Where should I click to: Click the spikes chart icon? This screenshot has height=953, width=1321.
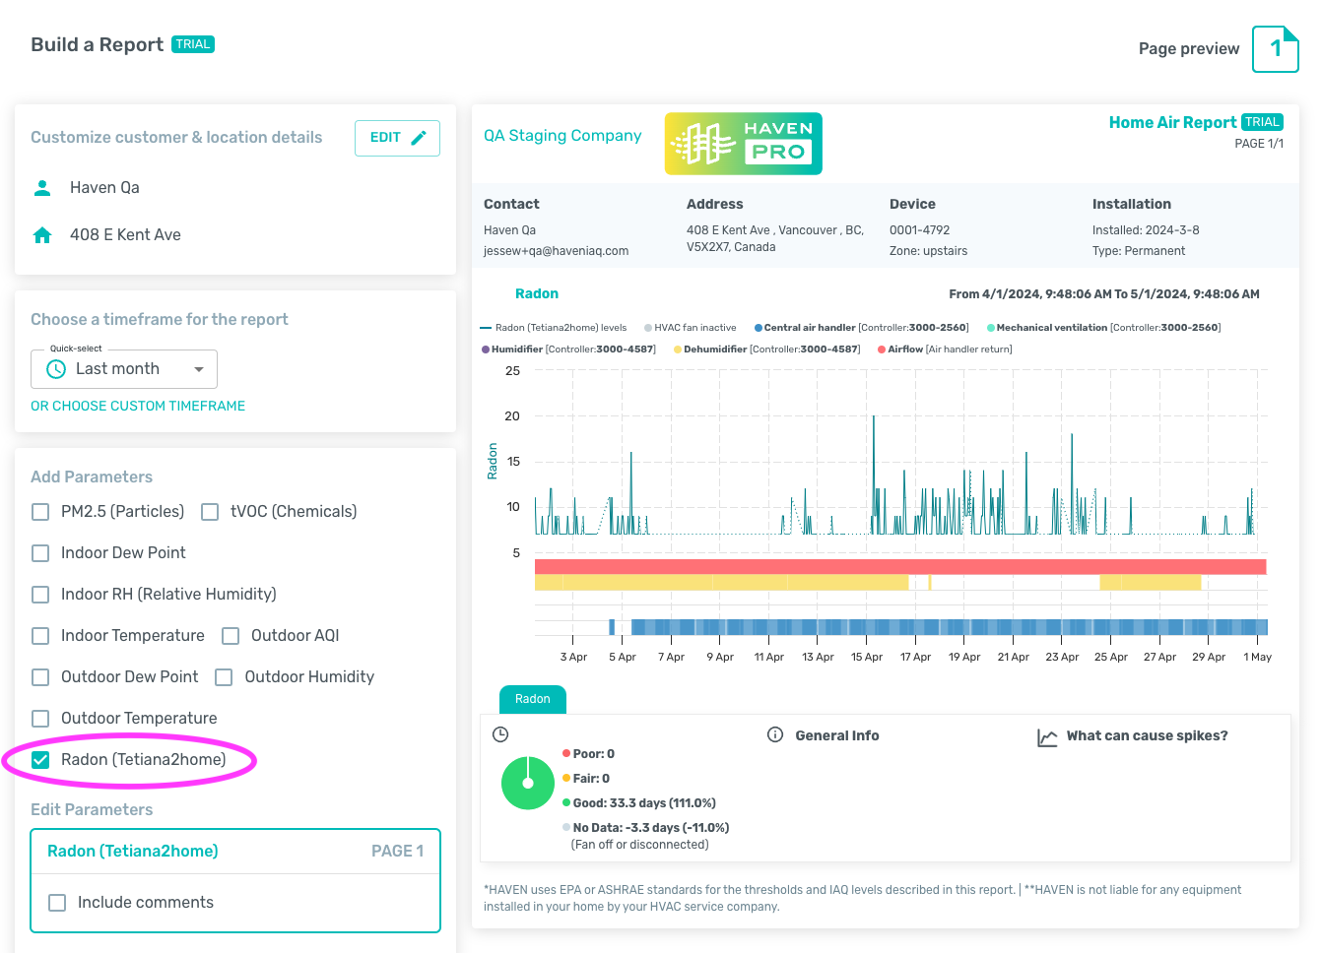[x=1047, y=736]
